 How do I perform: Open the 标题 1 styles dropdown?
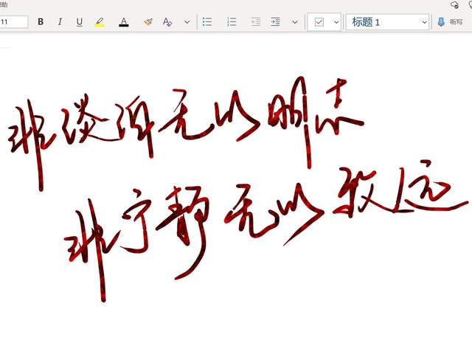point(424,22)
